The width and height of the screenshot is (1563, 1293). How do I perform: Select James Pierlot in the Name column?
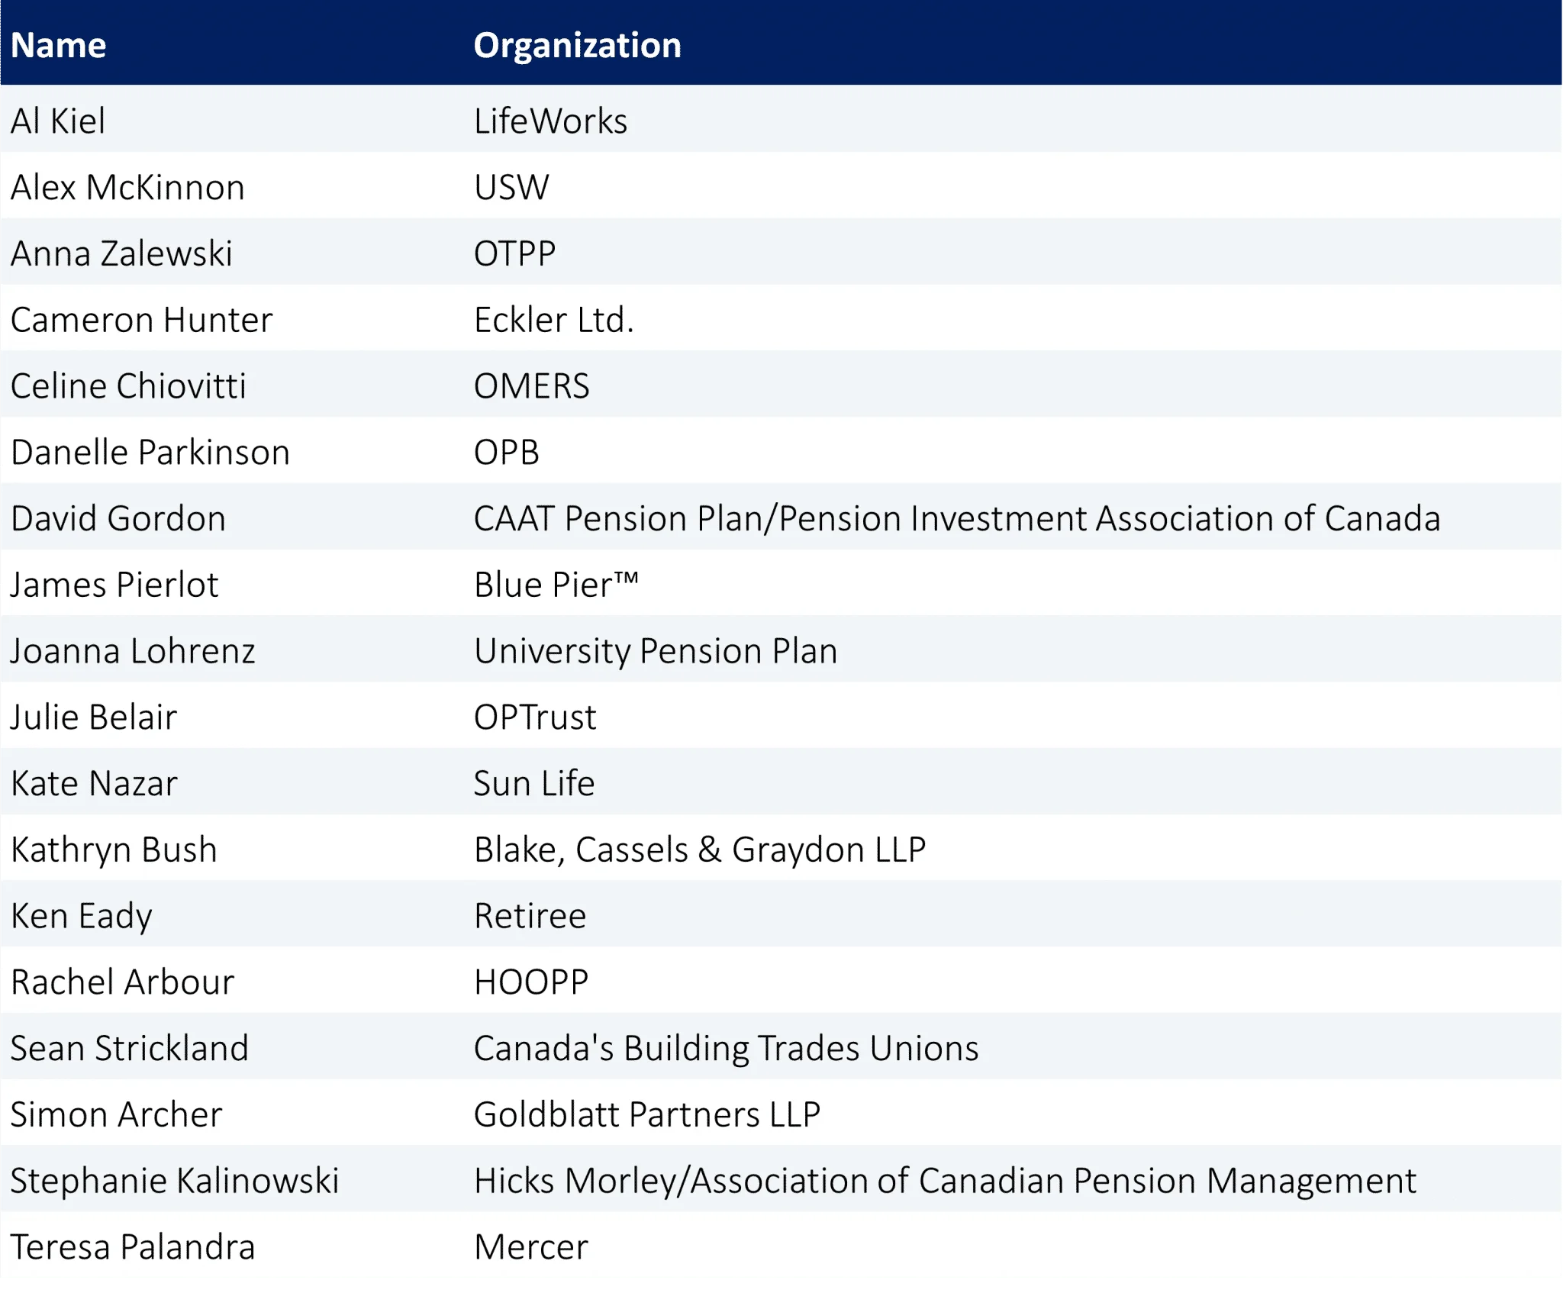[114, 585]
